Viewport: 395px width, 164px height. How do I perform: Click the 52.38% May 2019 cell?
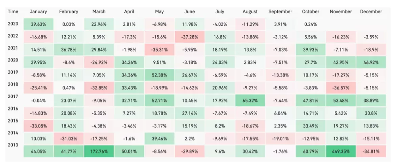point(159,75)
